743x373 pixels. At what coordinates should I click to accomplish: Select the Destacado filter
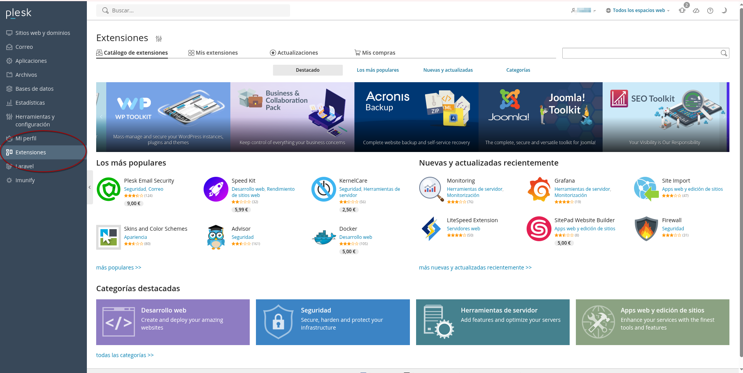(308, 70)
